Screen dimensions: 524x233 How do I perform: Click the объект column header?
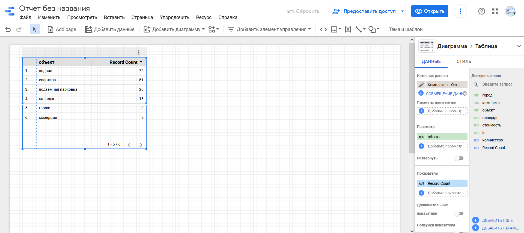point(47,62)
